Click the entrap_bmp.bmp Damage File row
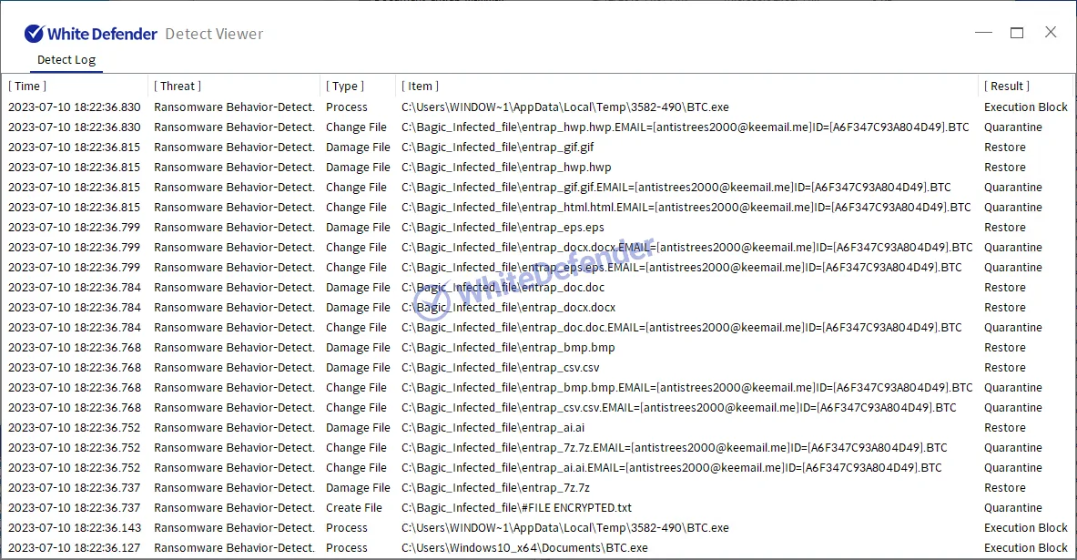Viewport: 1077px width, 560px height. (508, 348)
